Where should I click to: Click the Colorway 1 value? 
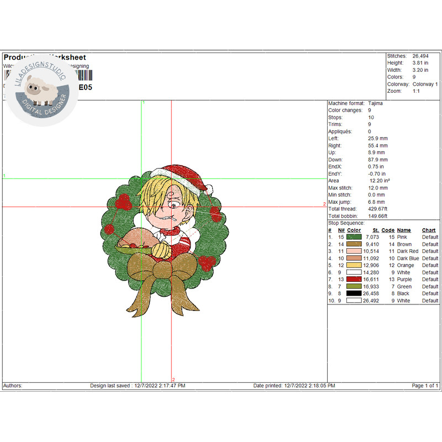[425, 84]
